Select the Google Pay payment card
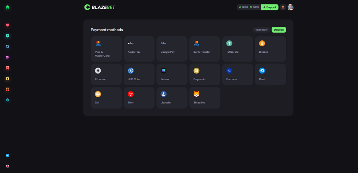Image resolution: width=358 pixels, height=173 pixels. [172, 49]
